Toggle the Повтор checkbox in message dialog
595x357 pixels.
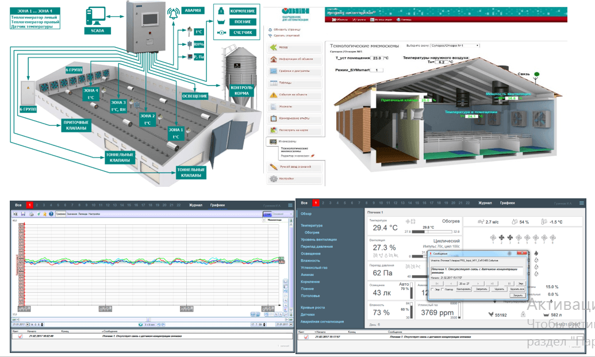click(x=443, y=289)
